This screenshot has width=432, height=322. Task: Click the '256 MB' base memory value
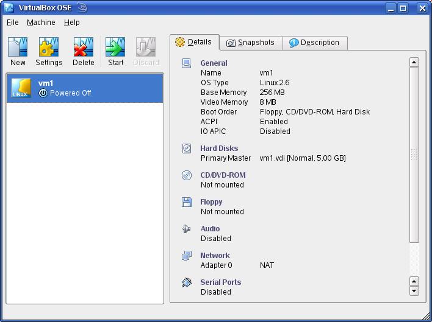272,93
